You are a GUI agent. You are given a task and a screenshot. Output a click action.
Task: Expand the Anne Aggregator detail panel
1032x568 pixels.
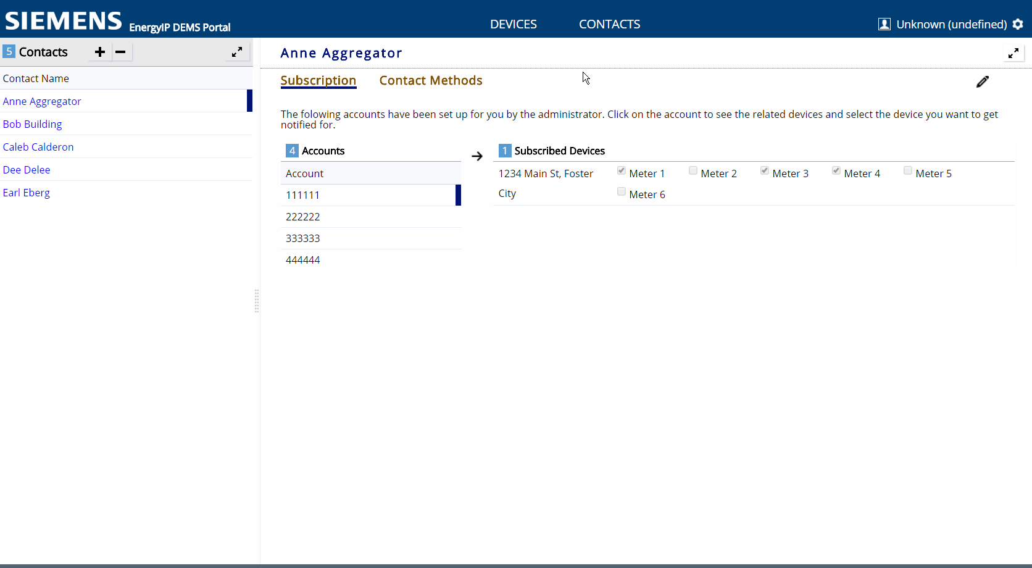pyautogui.click(x=1013, y=54)
